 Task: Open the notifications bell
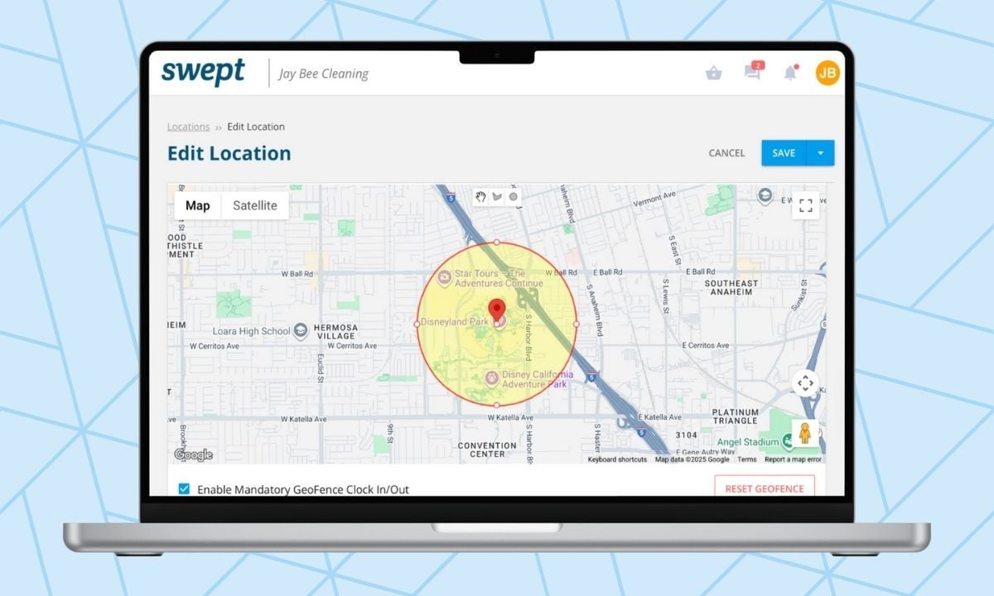click(791, 73)
